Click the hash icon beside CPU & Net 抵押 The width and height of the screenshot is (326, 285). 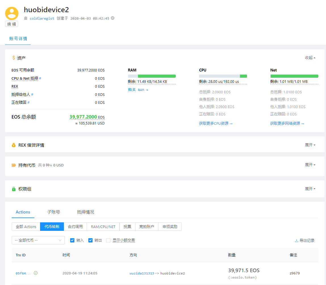point(40,78)
